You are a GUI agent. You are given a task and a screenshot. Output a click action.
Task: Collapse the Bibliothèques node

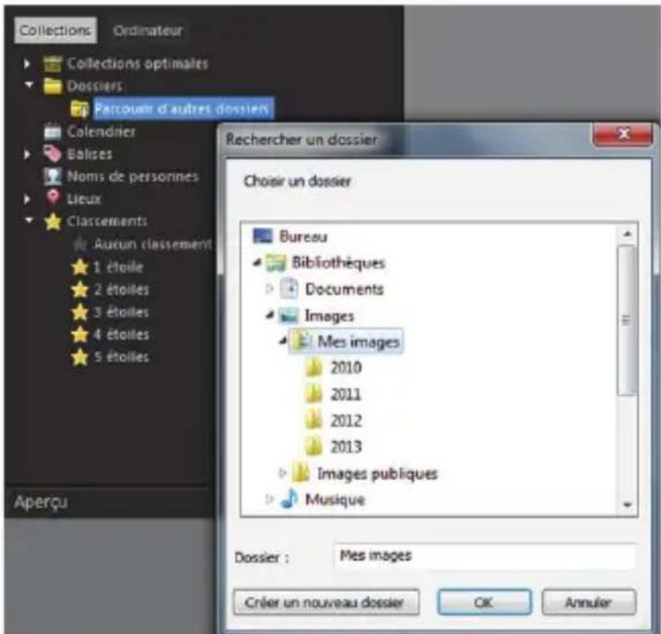(257, 263)
